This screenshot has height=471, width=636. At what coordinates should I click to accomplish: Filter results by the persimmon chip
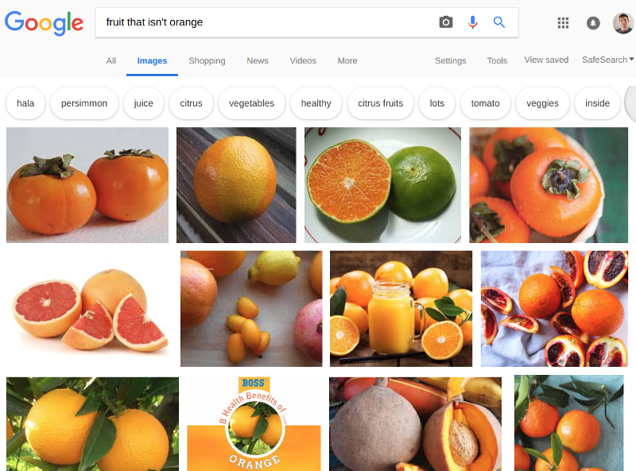84,103
